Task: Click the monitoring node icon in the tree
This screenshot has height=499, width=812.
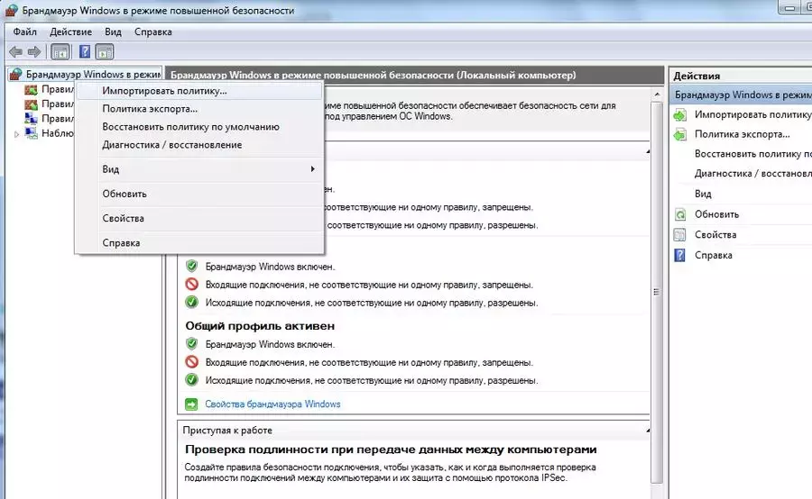Action: point(31,133)
